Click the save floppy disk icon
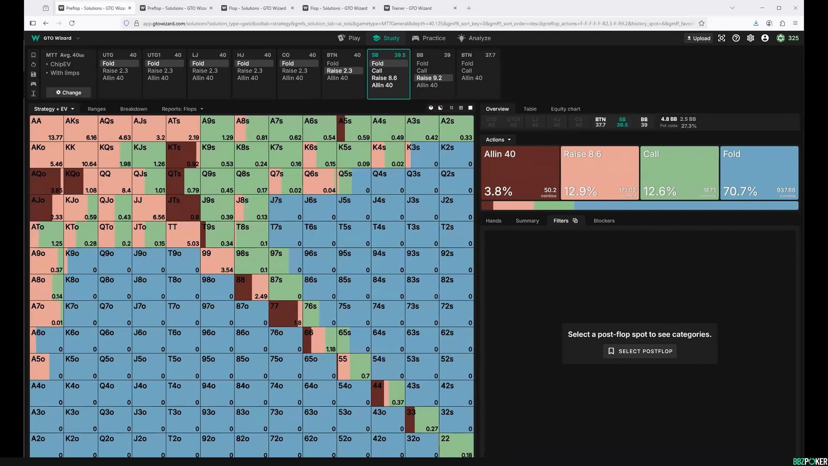The height and width of the screenshot is (466, 828). point(33,74)
